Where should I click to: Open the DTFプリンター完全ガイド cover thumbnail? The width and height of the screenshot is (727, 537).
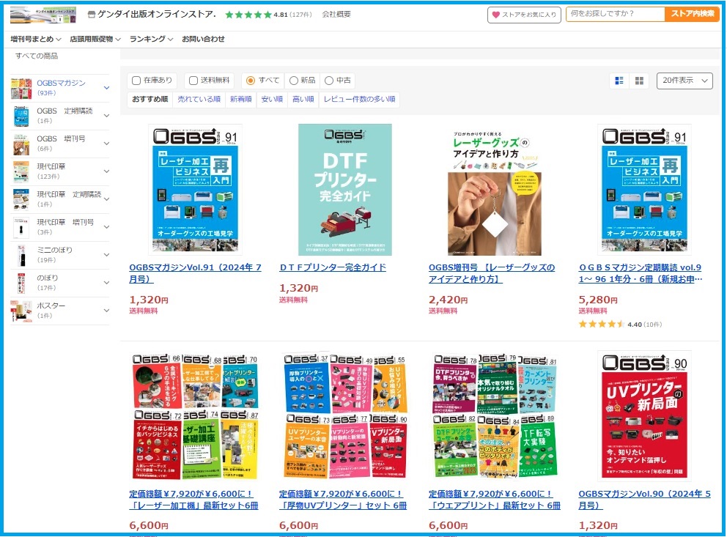pyautogui.click(x=345, y=190)
